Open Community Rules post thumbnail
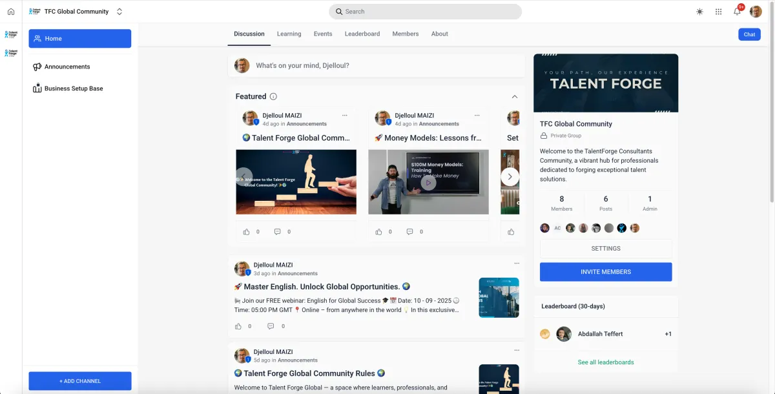Image resolution: width=775 pixels, height=394 pixels. coord(499,379)
